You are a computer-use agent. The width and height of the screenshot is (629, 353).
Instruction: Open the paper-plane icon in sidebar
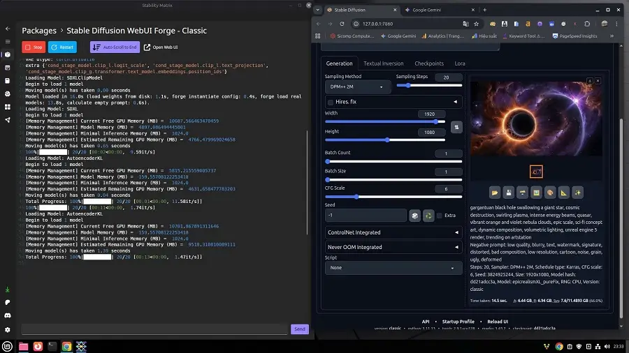7,120
